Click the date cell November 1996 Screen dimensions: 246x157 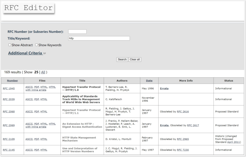(148, 99)
